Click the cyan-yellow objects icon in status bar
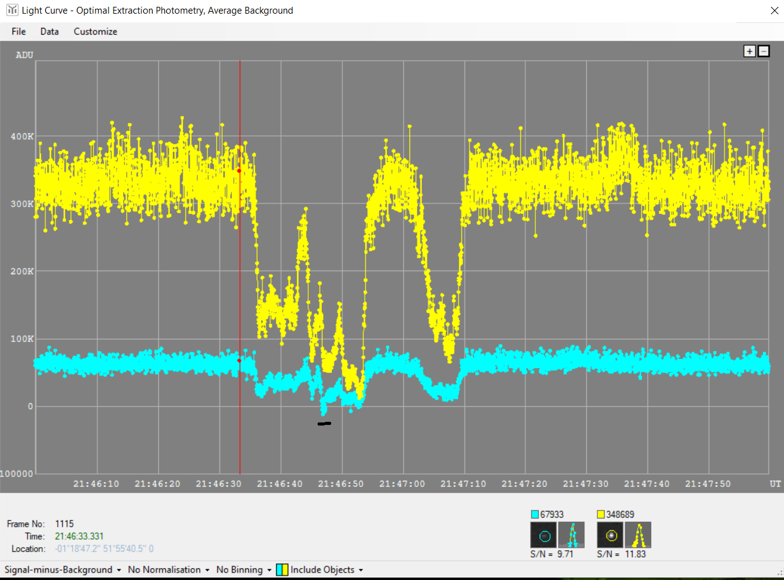Viewport: 784px width, 580px height. (282, 569)
